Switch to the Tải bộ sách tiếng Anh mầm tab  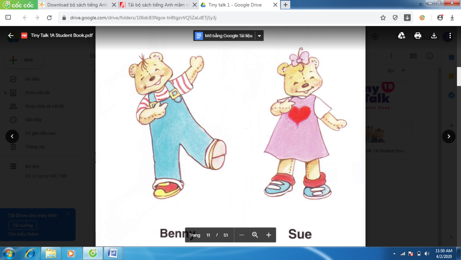click(x=158, y=5)
